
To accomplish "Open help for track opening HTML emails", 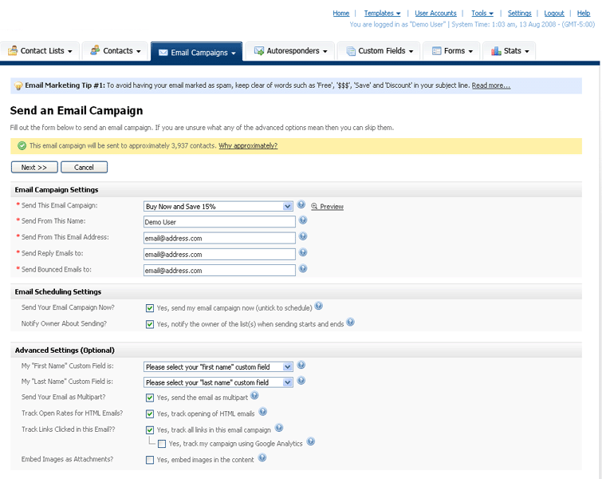I will click(262, 412).
